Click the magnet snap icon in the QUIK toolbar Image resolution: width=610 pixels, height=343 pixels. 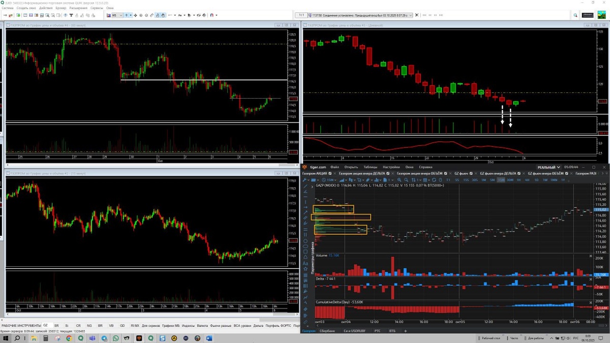click(x=212, y=15)
